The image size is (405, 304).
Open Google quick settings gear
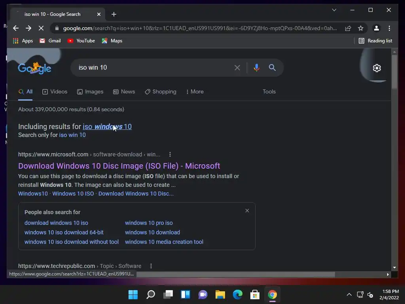pos(377,68)
